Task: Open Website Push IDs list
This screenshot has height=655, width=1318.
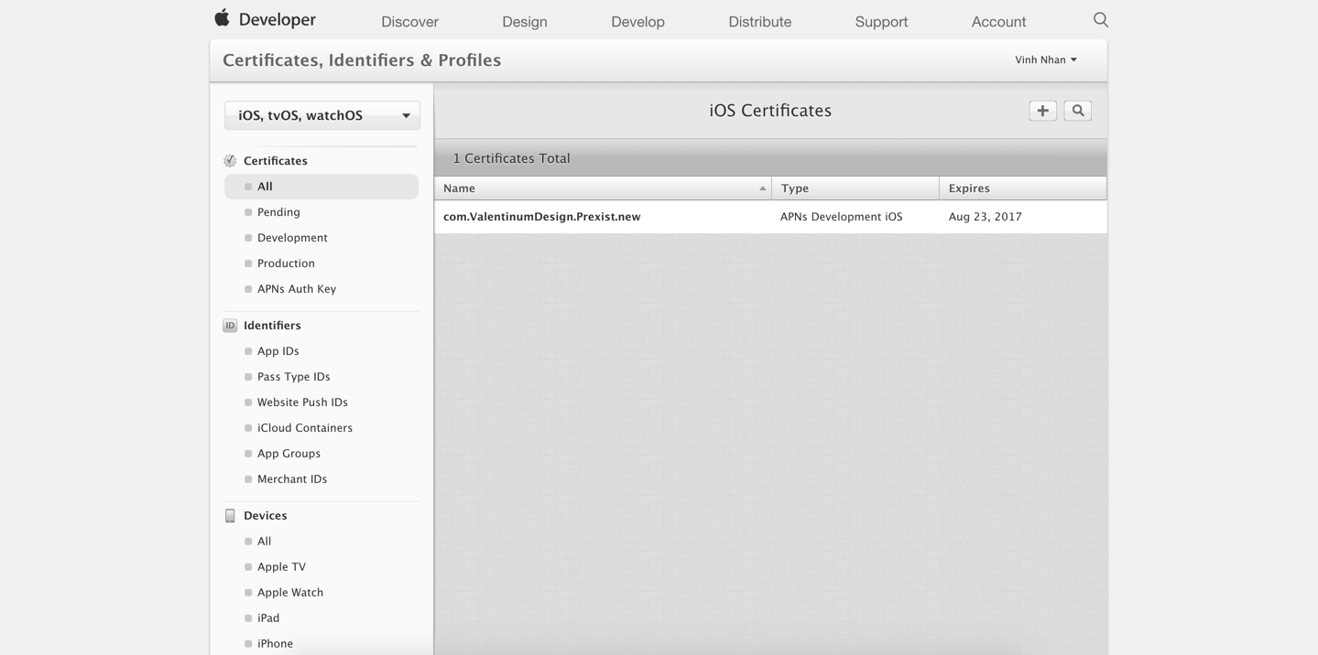Action: pyautogui.click(x=302, y=403)
